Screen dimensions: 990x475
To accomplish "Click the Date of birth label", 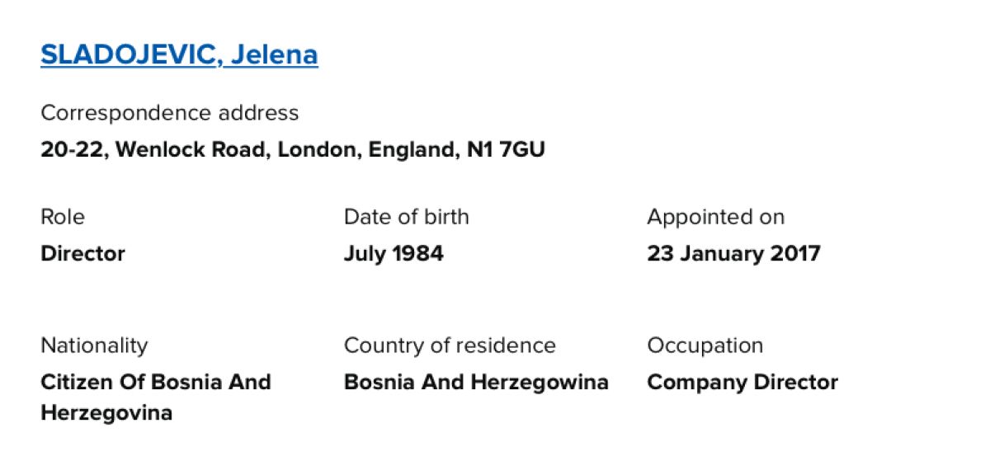I will 406,217.
